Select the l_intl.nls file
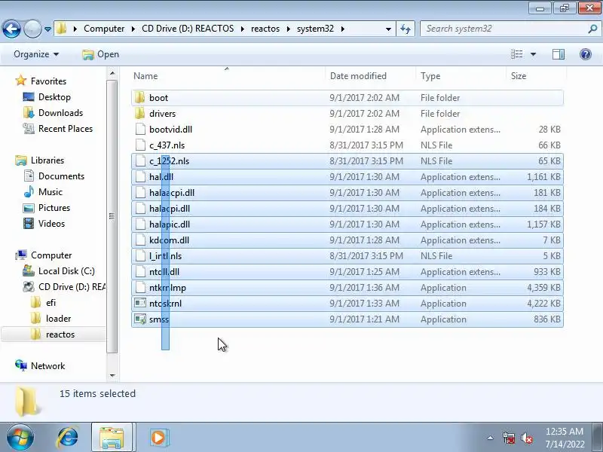 point(347,255)
